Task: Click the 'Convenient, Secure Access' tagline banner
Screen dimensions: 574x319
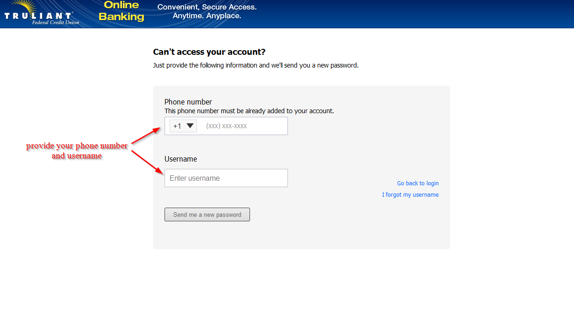Action: 207,11
